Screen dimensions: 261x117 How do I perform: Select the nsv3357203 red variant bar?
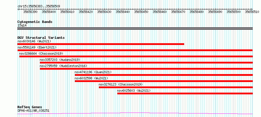pos(146,63)
